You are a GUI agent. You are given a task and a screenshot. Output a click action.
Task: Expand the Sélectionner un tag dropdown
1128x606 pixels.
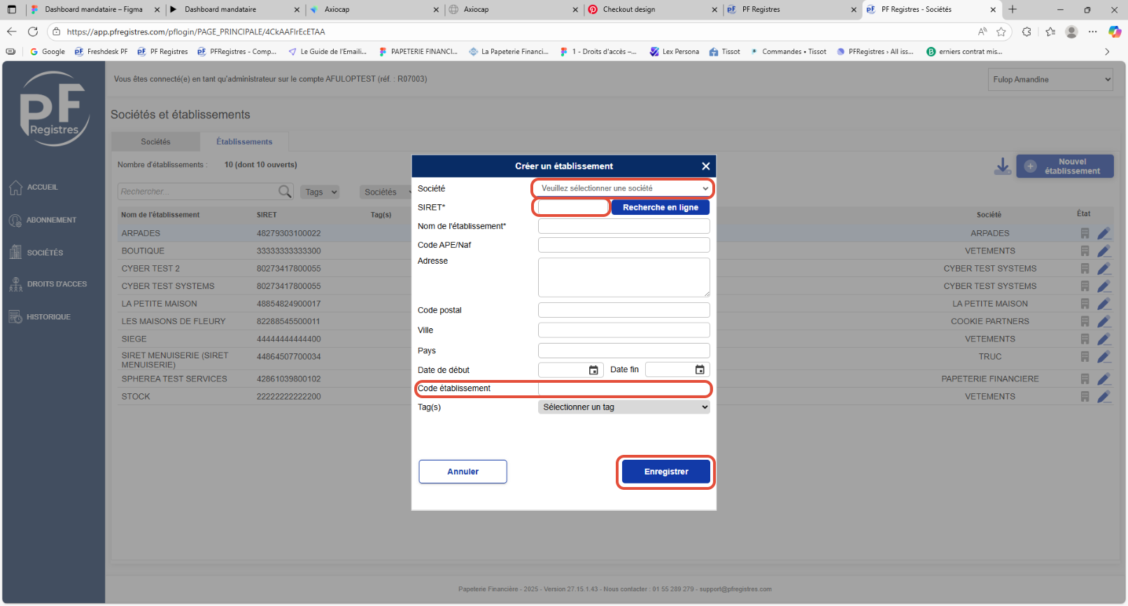point(624,407)
